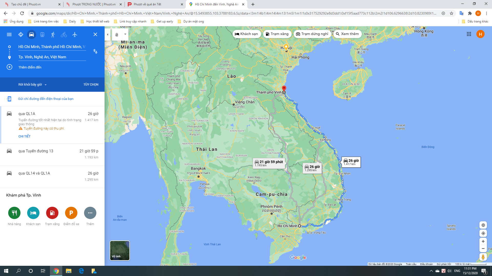Switch to Phượt TRONG NƯỚC tab
Screen dimensions: 492x276
[94, 4]
